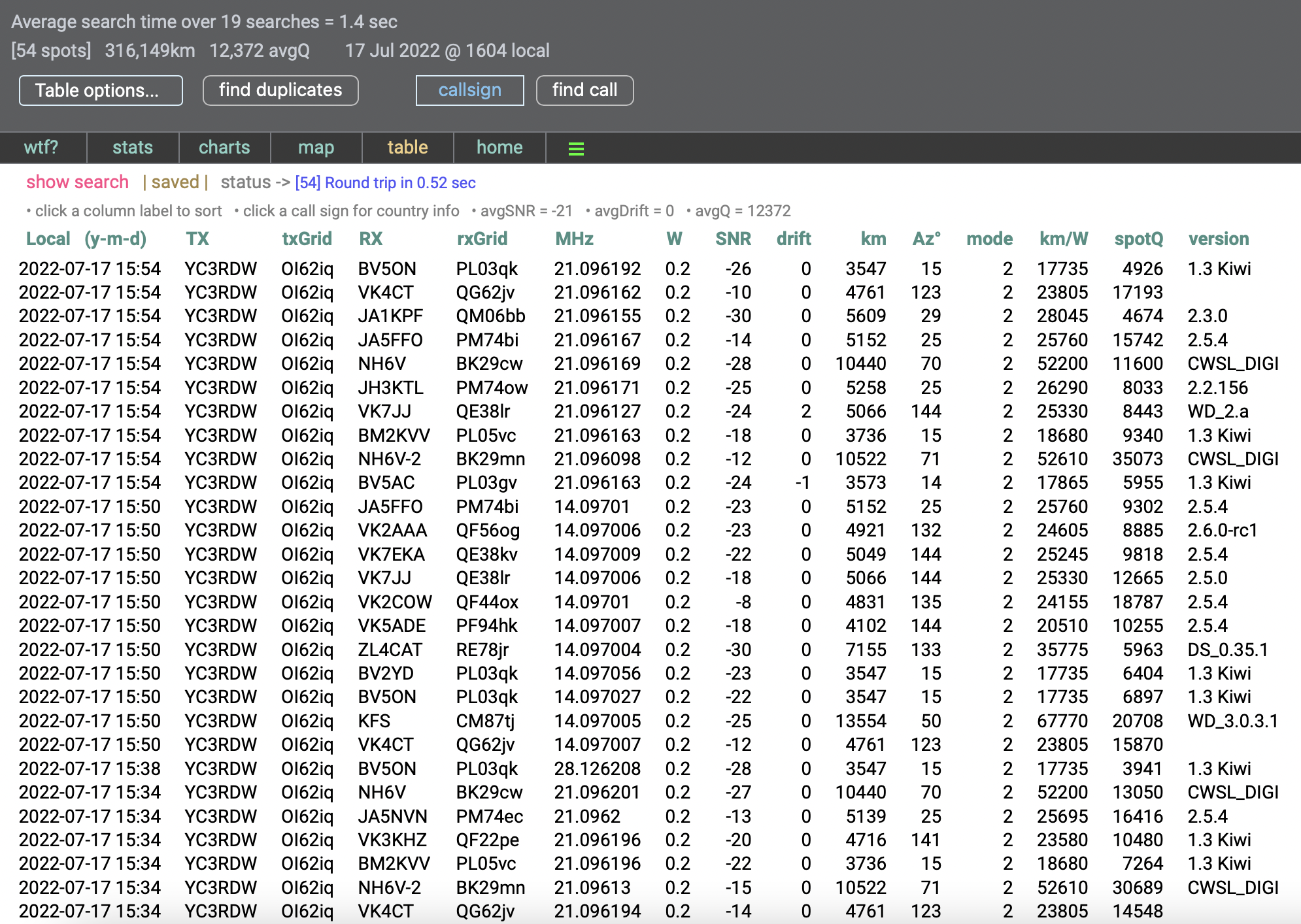Click the find duplicates button
The width and height of the screenshot is (1301, 924).
[x=280, y=90]
